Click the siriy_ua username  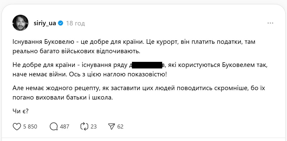point(44,23)
